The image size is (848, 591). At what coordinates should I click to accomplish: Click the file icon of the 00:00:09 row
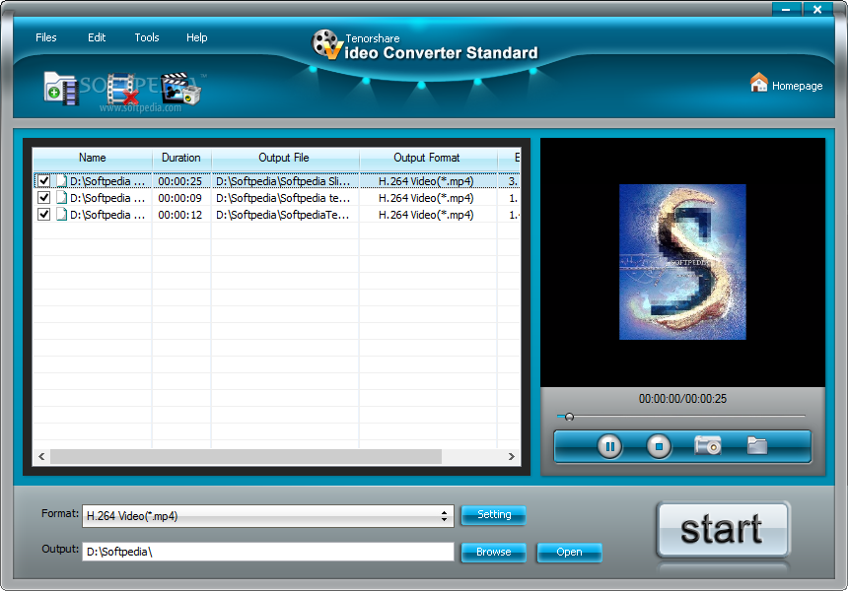tap(62, 198)
